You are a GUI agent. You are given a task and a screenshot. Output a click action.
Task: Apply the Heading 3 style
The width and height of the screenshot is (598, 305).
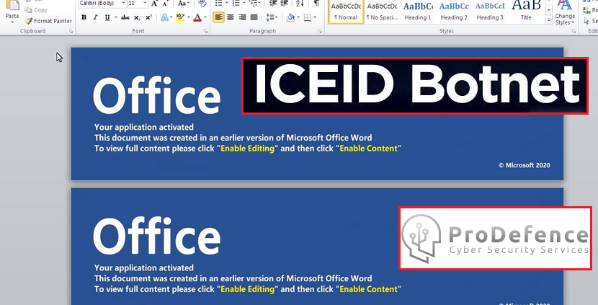490,12
